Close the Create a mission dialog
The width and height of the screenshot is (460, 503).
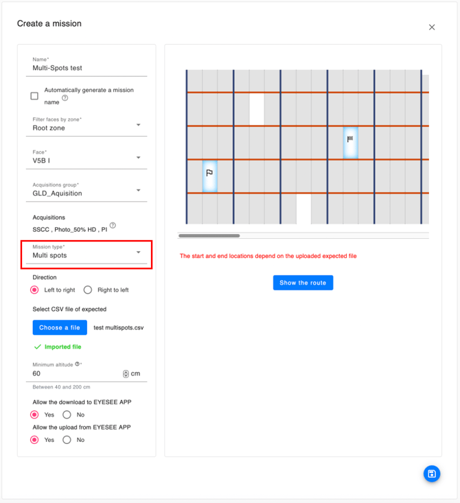pyautogui.click(x=432, y=27)
